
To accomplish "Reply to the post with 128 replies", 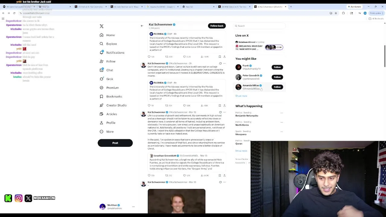I will [151, 57].
